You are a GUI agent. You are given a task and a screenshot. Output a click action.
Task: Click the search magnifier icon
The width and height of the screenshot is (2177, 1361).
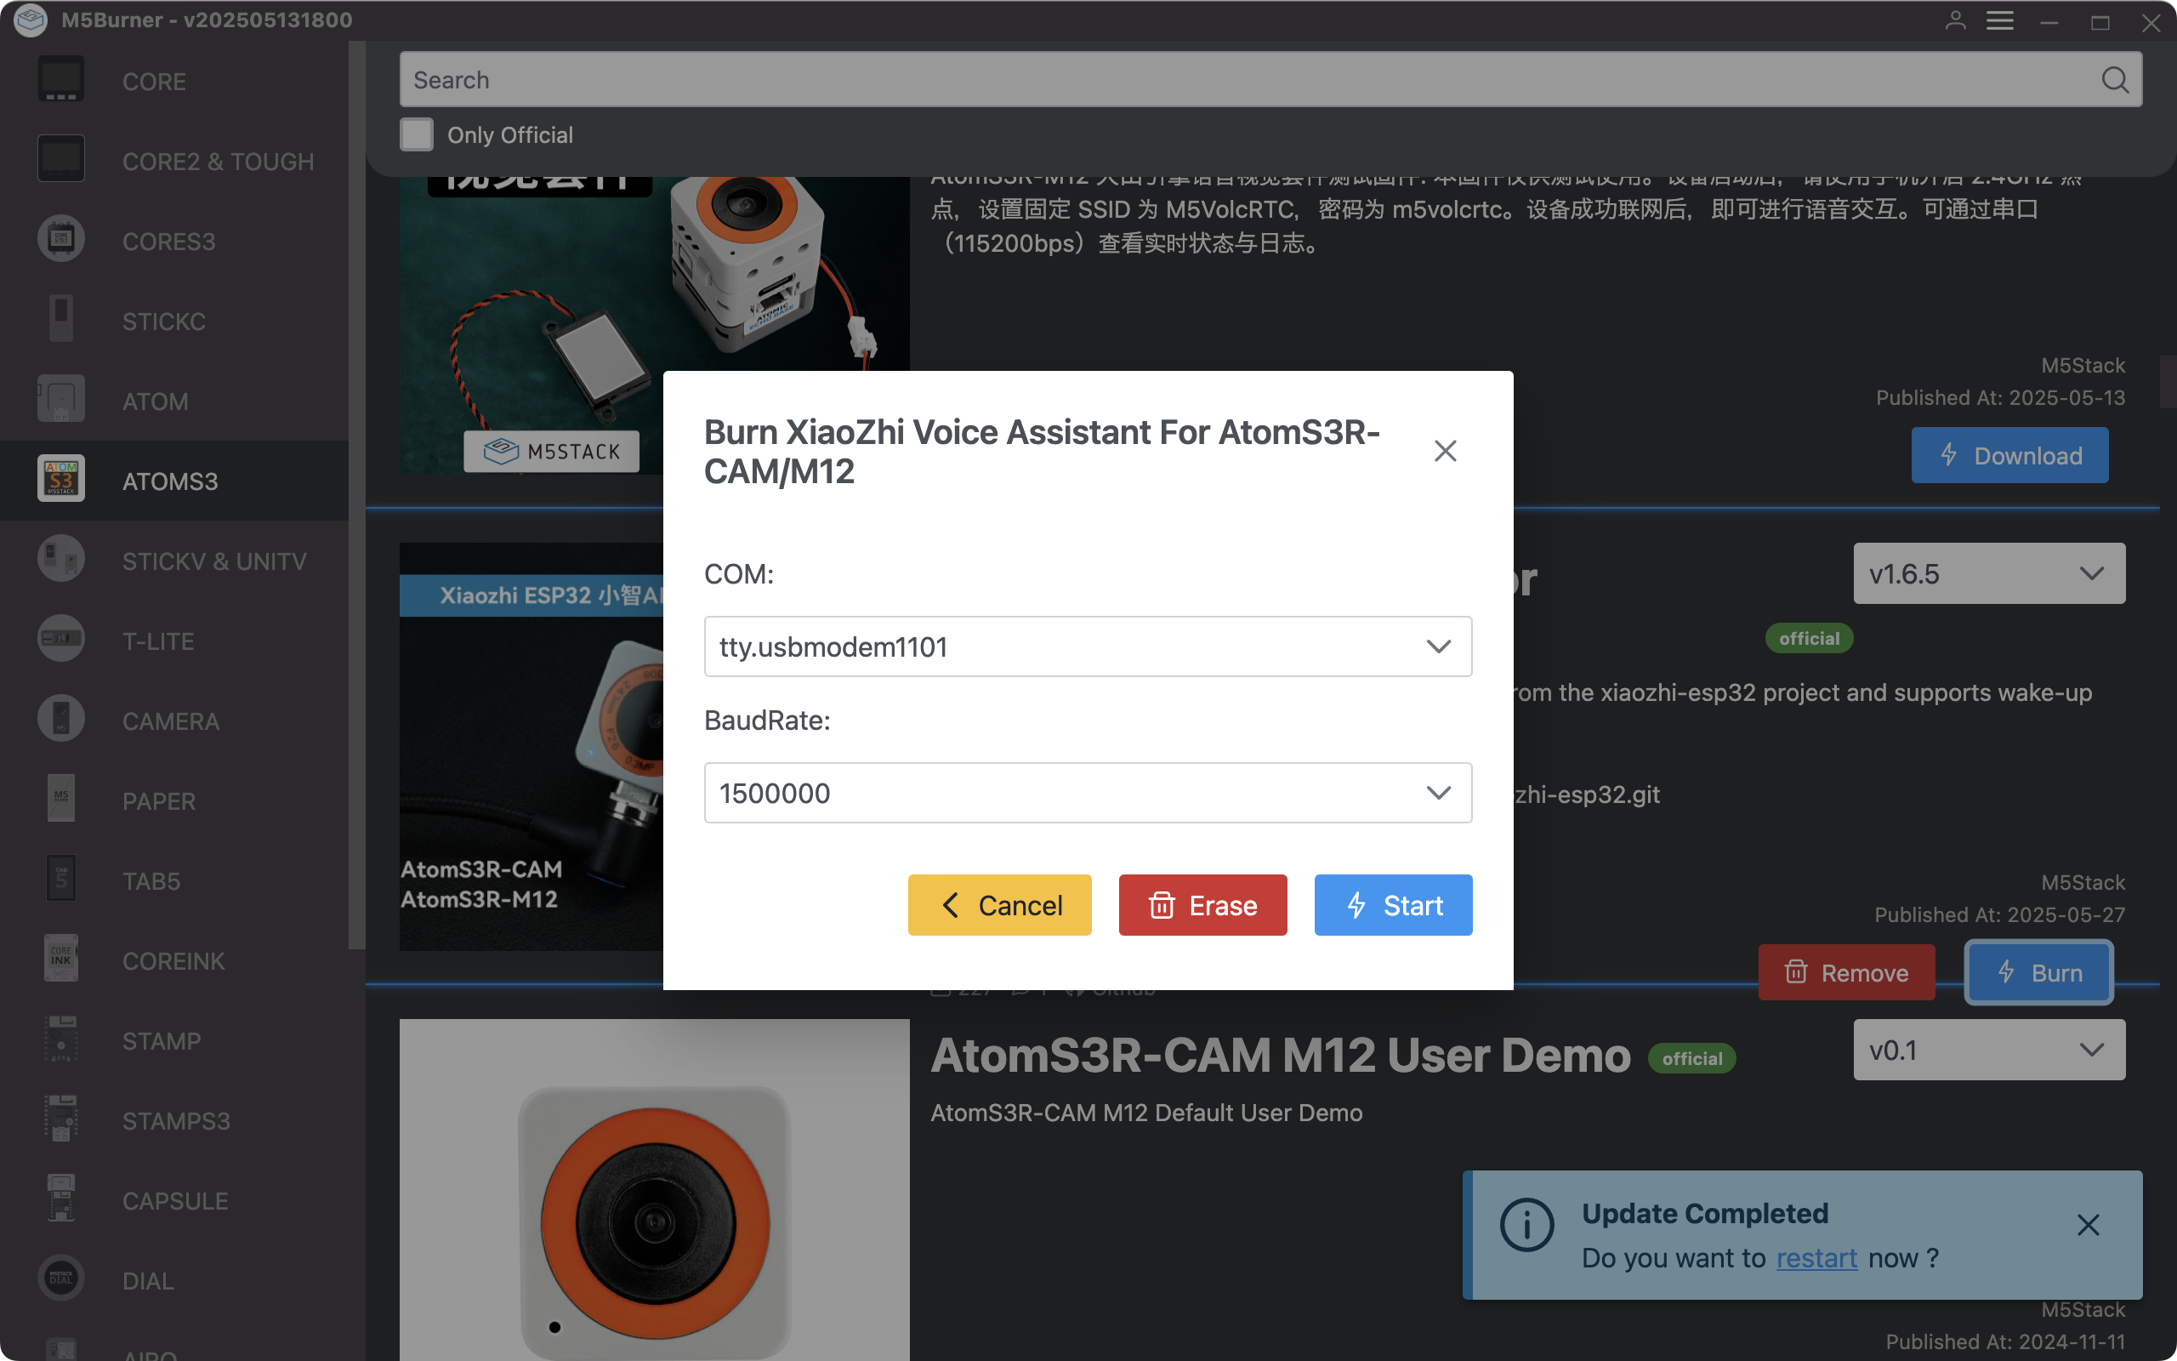point(2115,80)
